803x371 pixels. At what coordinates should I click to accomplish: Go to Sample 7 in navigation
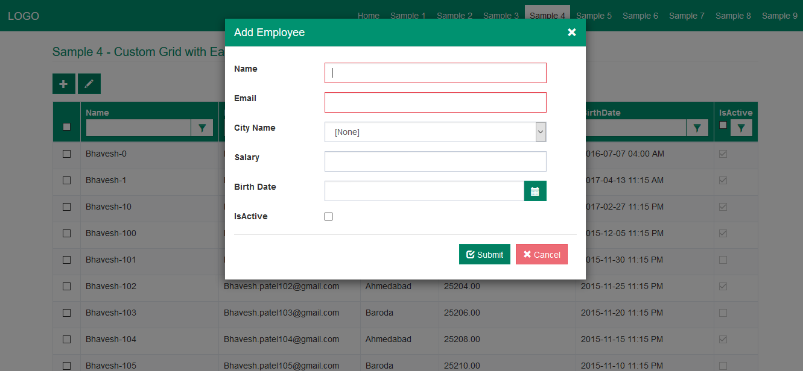(x=687, y=16)
